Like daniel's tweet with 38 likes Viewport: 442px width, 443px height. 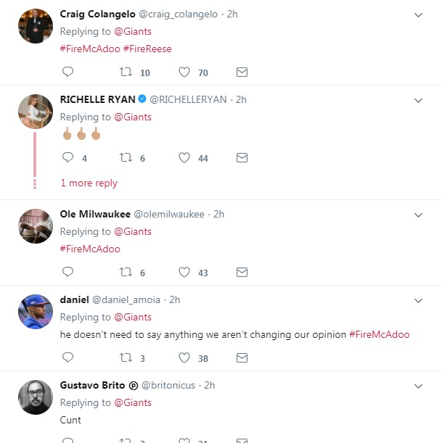tap(184, 358)
